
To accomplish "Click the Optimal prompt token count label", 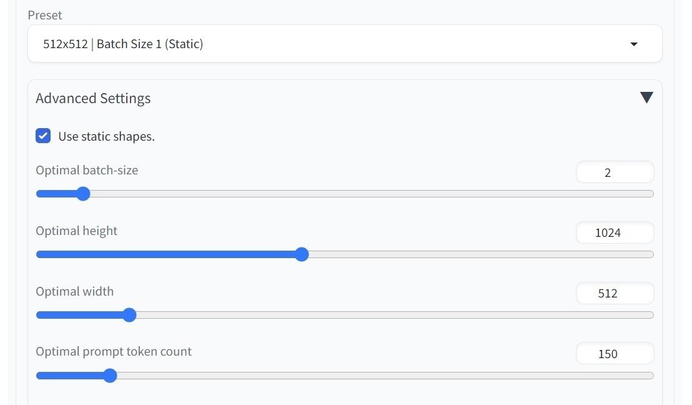I will click(x=114, y=351).
